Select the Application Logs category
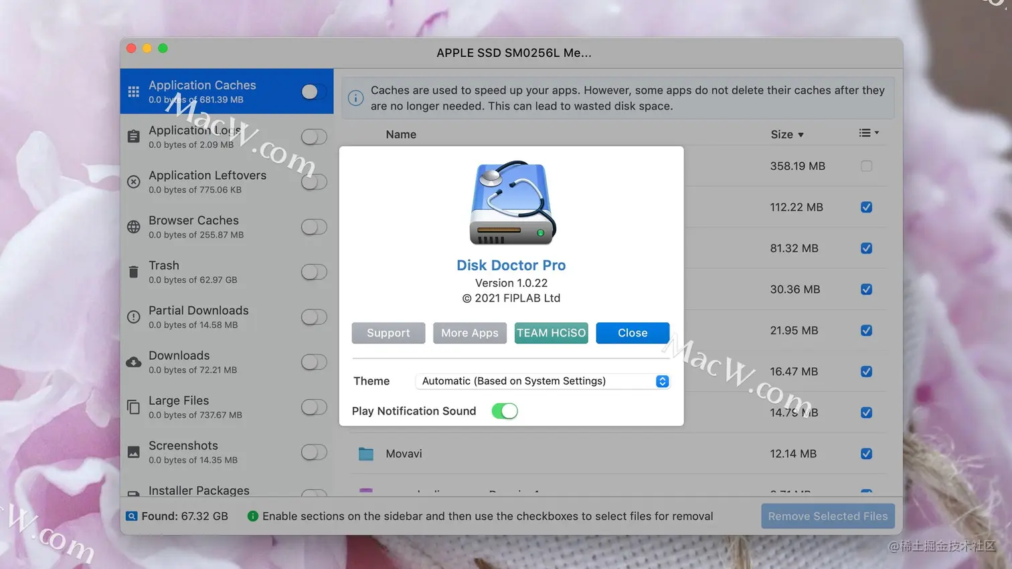Screen dimensions: 1012x569 pos(227,136)
